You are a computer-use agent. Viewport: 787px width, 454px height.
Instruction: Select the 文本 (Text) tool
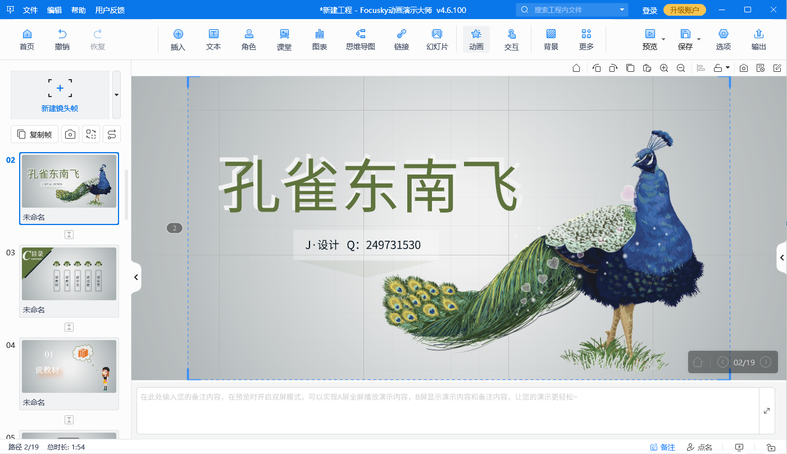click(x=213, y=40)
